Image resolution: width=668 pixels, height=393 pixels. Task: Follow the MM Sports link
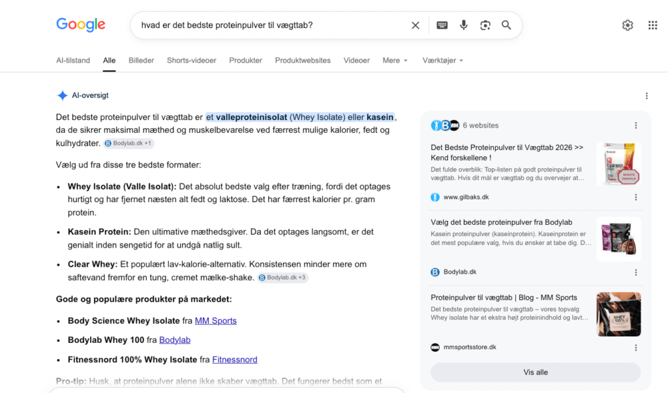point(215,321)
